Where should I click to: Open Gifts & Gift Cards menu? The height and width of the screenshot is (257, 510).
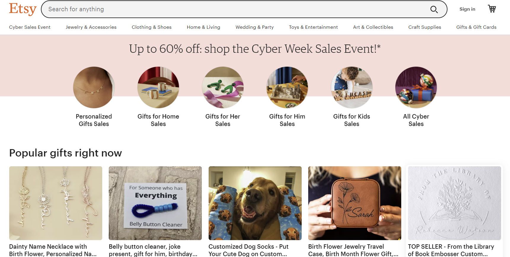pyautogui.click(x=476, y=27)
